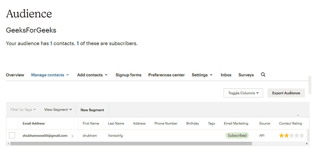316x149 pixels.
Task: Switch to Preferences center tab
Action: [166, 75]
